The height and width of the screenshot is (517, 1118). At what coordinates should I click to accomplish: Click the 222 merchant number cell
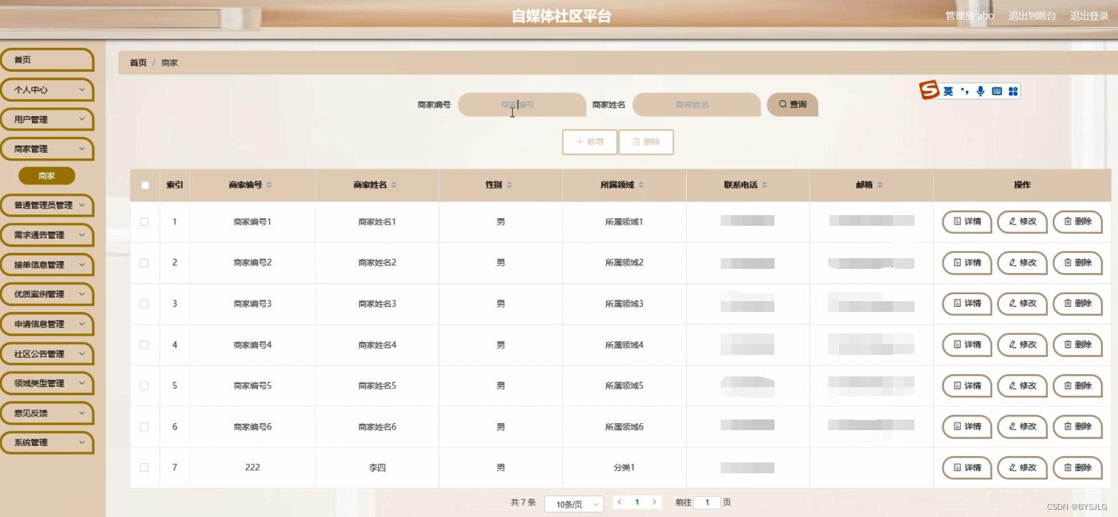[x=252, y=468]
